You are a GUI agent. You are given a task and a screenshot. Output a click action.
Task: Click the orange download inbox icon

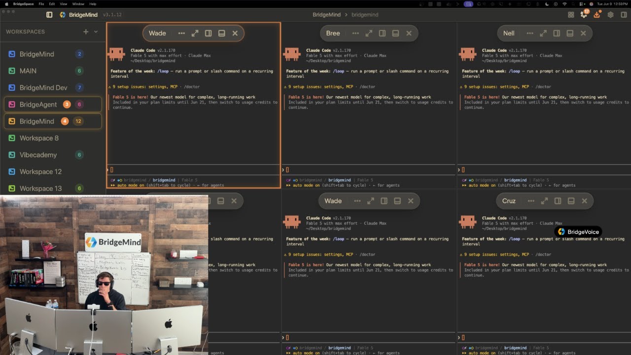click(x=597, y=14)
